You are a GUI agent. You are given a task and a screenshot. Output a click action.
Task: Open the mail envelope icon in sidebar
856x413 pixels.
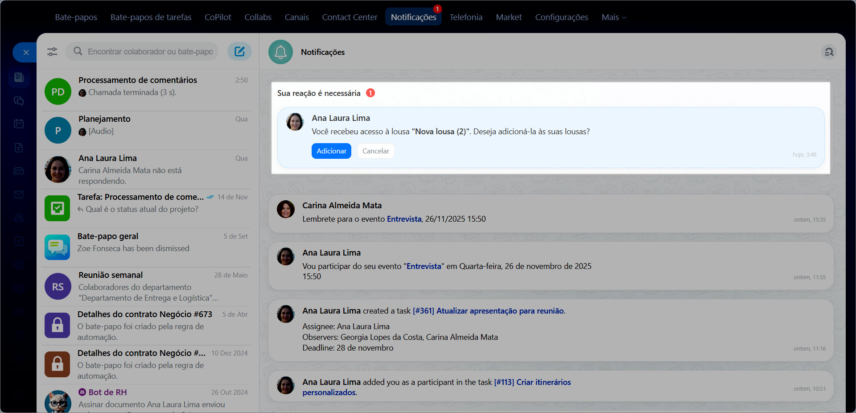coord(19,194)
